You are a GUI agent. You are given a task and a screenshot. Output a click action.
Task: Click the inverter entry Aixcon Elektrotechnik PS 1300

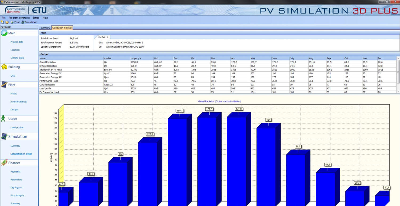pos(125,46)
